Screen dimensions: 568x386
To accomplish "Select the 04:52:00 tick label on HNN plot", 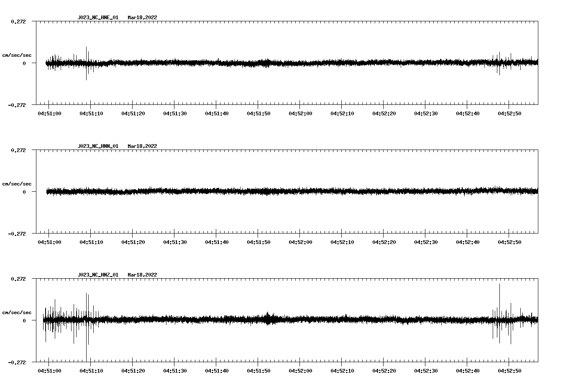I will 300,242.
